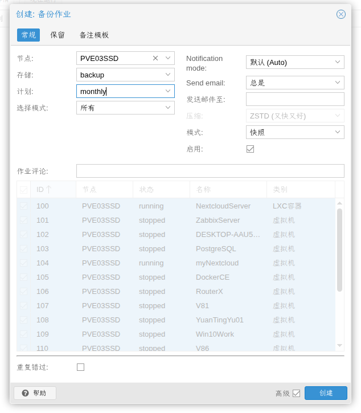Open the Send email 总是 dropdown
The image size is (361, 413).
pos(338,83)
